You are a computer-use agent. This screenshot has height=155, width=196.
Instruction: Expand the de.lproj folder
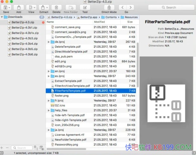coord(49,42)
